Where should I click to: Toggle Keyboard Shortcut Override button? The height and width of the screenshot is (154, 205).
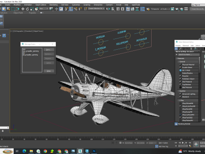coord(61,9)
